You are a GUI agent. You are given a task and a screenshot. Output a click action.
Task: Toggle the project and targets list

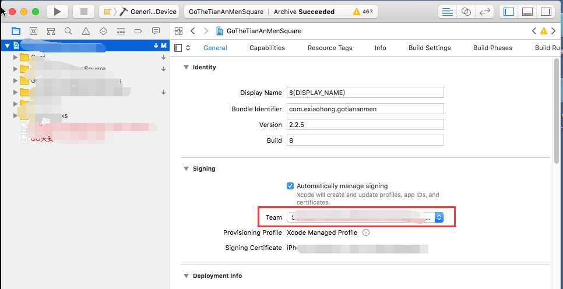pyautogui.click(x=178, y=48)
